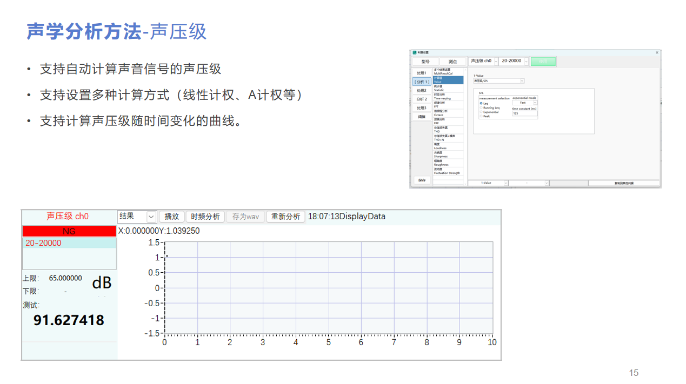This screenshot has height=384, width=686.
Task: Enable Exponential measurement selection
Action: (481, 111)
